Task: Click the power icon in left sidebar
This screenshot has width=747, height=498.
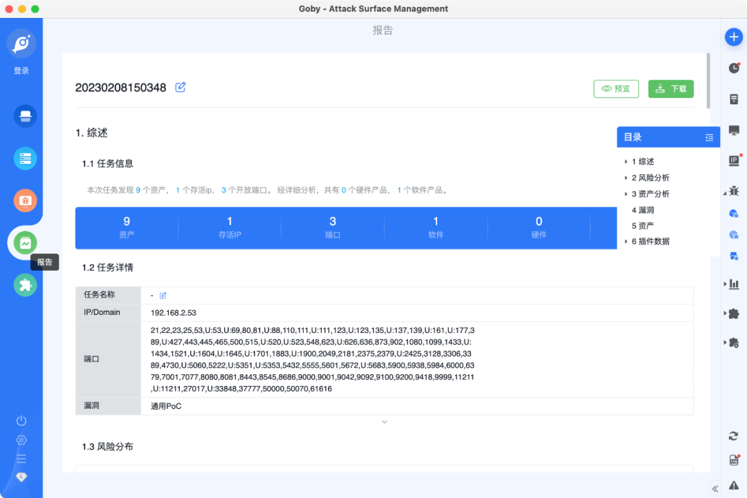Action: [x=21, y=421]
